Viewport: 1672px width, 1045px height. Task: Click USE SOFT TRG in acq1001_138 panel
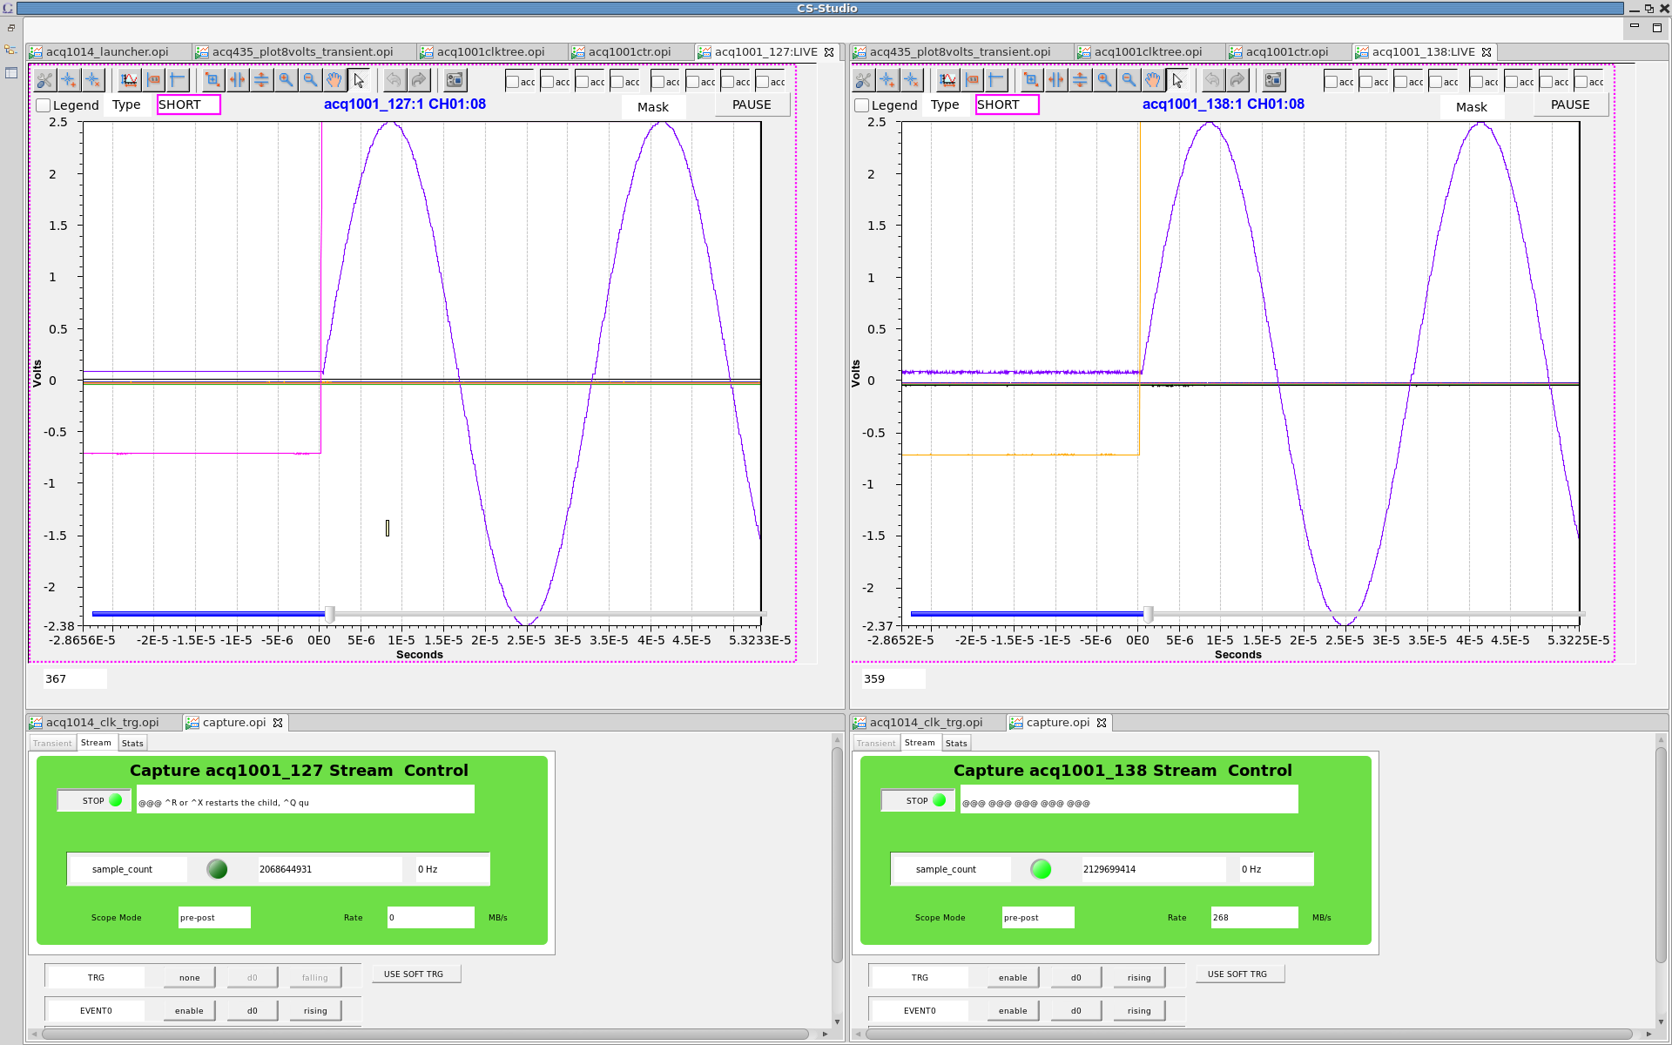pyautogui.click(x=1238, y=974)
